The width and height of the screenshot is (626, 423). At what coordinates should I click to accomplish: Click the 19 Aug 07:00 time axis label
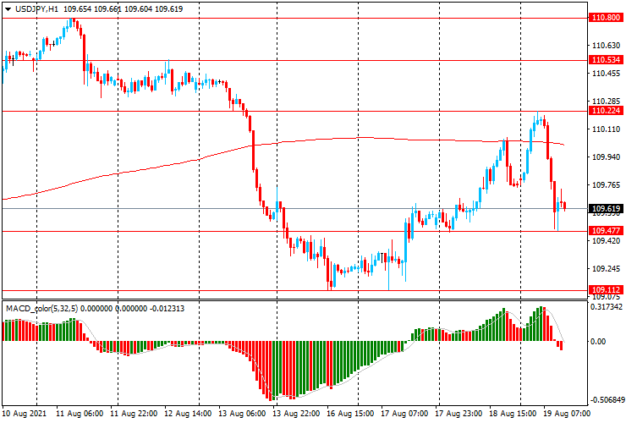(x=566, y=413)
